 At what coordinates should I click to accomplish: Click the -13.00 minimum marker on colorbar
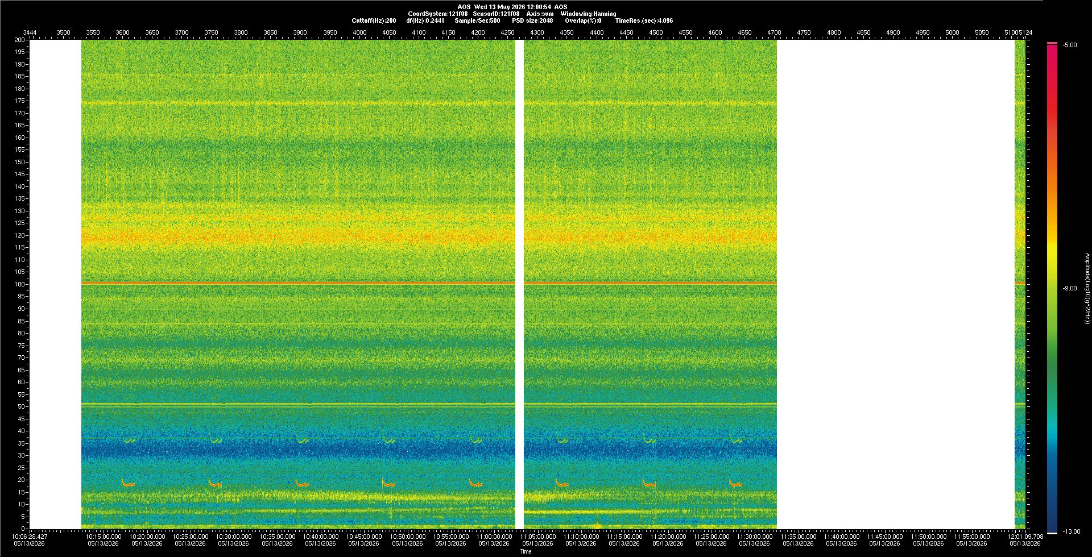[1072, 531]
